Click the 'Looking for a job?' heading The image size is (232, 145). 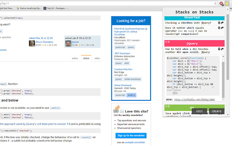131,21
